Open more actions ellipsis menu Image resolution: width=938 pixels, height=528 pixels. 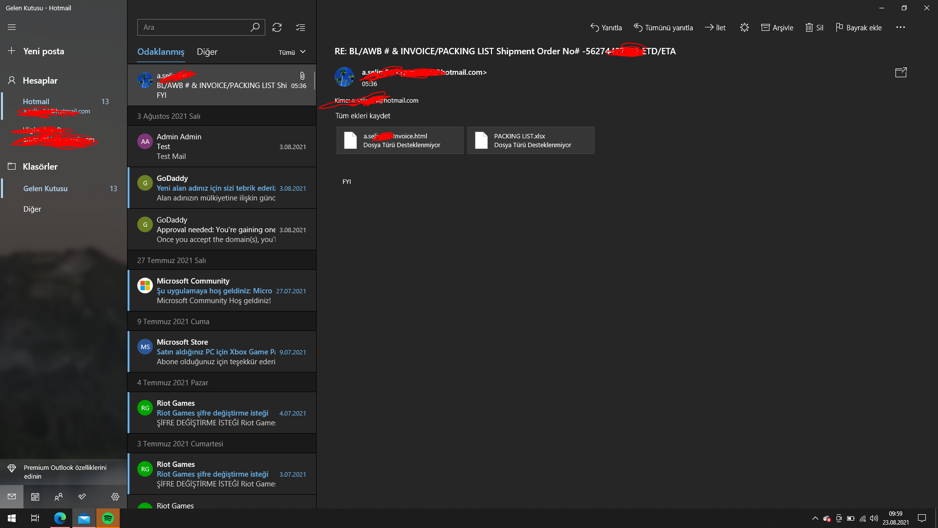coord(900,27)
